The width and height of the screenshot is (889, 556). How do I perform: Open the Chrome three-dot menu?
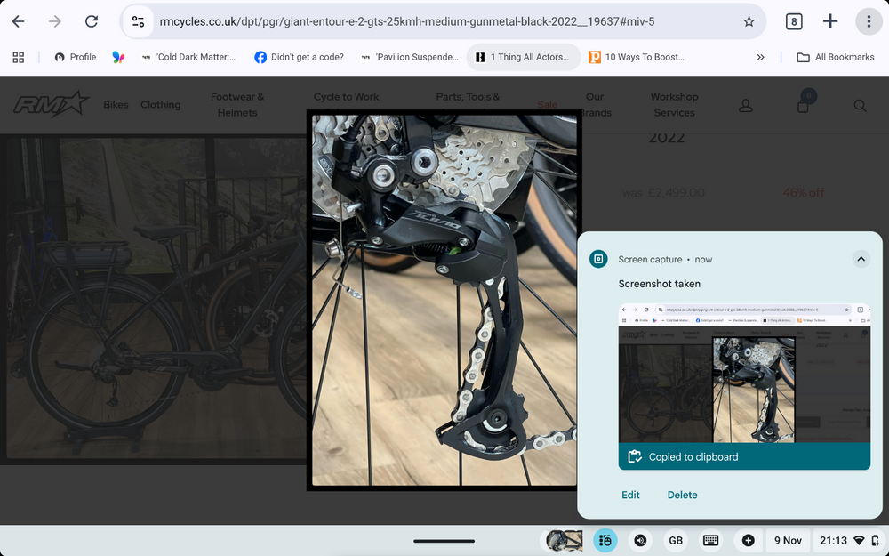click(869, 21)
